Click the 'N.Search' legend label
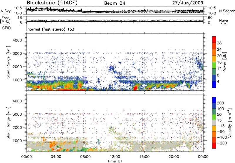This screenshot has width=235, height=163. coord(227,11)
